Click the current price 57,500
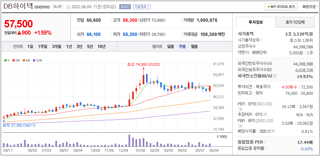The image size is (320, 156). [18, 24]
